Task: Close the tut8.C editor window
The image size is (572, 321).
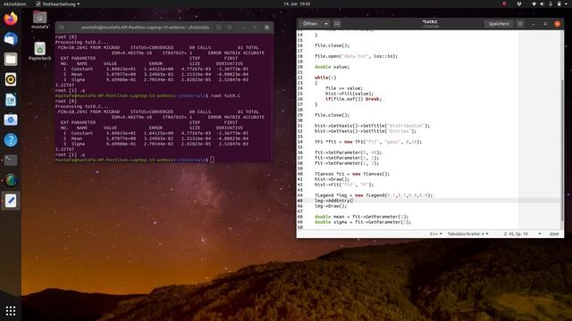Action: tap(558, 24)
